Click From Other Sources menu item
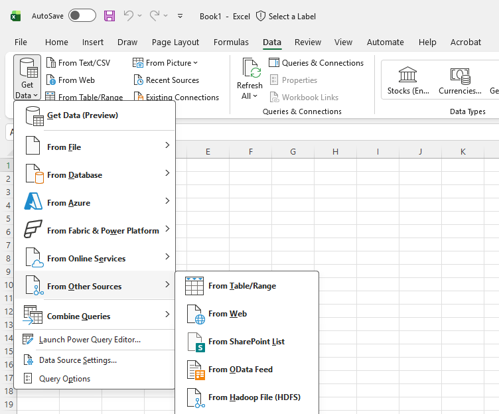Screen dimensions: 499x414 click(x=95, y=286)
